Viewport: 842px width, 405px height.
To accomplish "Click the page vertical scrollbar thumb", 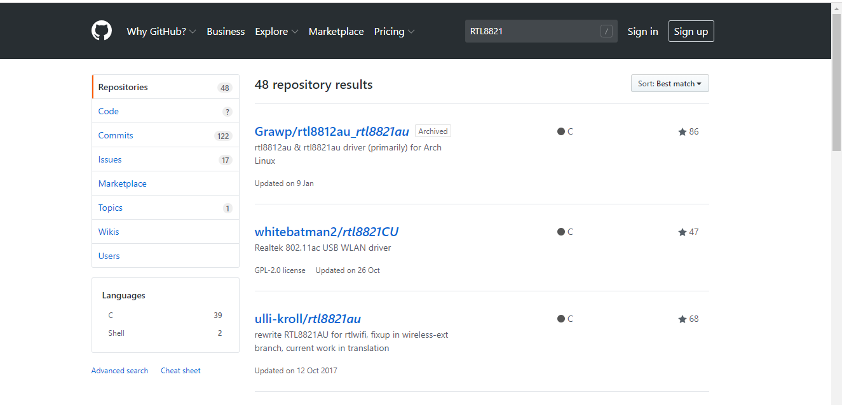I will point(836,83).
